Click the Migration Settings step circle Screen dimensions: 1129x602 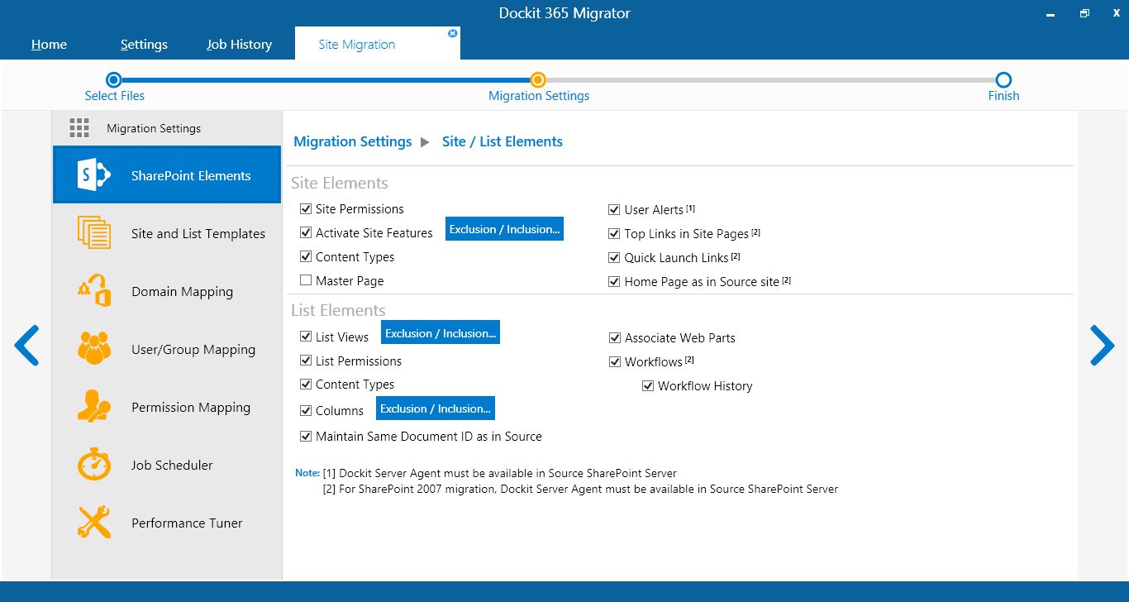click(538, 79)
